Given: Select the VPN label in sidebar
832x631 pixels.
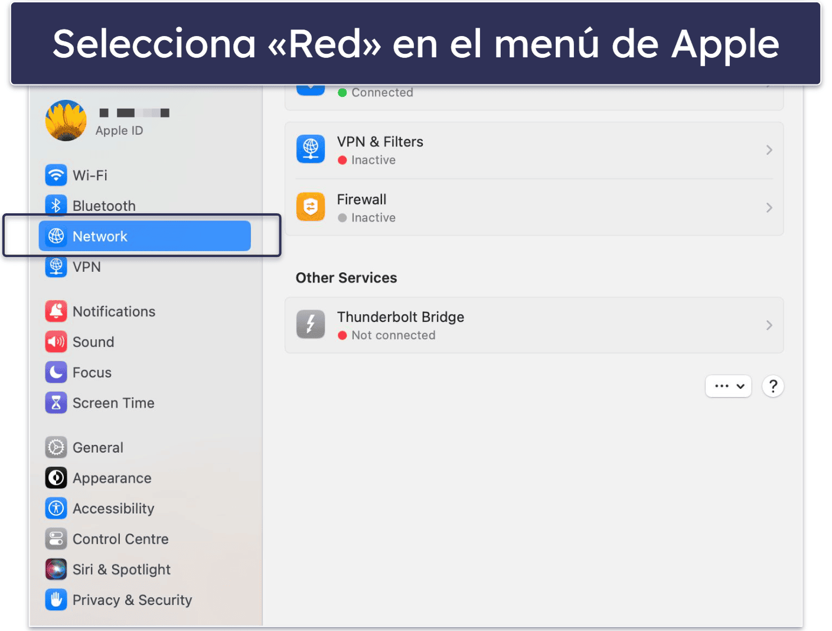Looking at the screenshot, I should 87,267.
